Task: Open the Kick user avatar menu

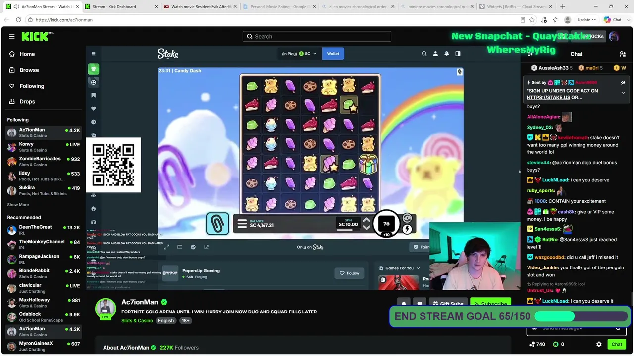Action: click(614, 36)
